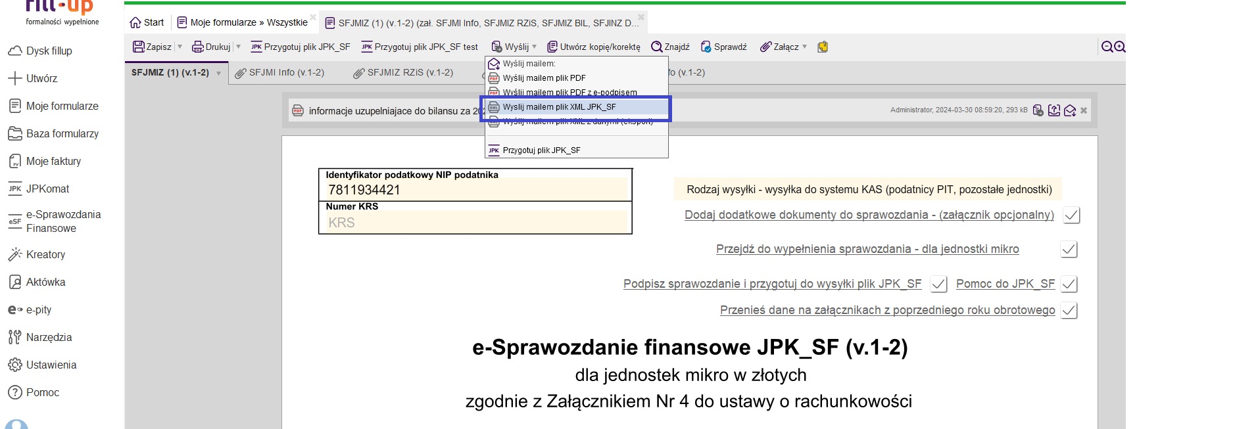Open Moje formularze » Wszystkie tab

tap(243, 22)
